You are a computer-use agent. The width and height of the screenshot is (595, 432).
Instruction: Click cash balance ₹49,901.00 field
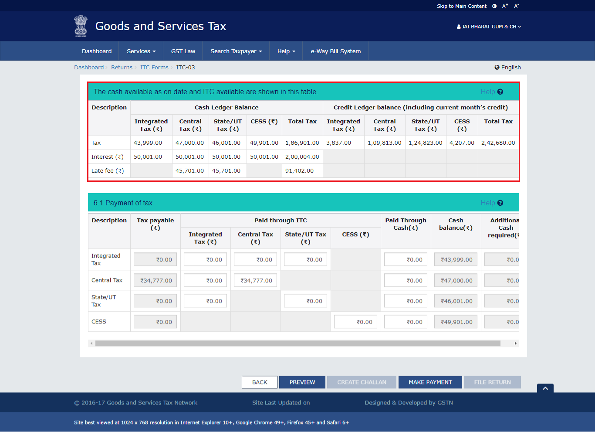point(456,322)
